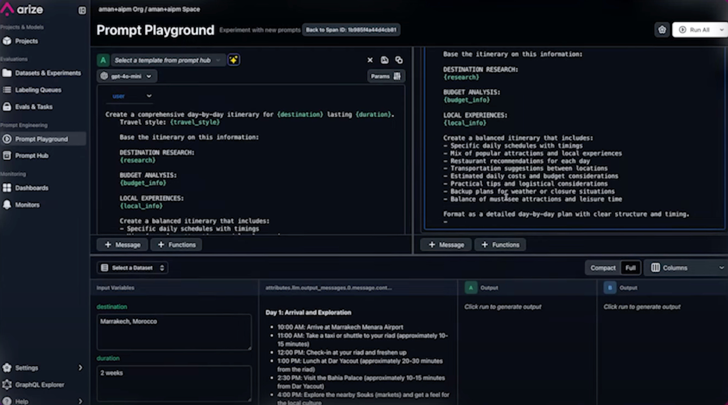Open playground settings gear icon

click(x=662, y=30)
